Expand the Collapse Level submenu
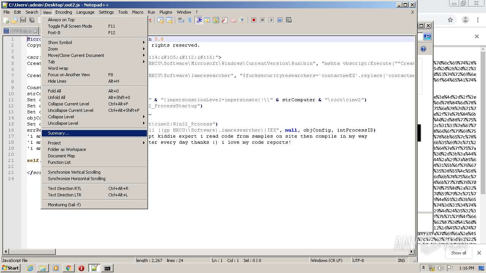This screenshot has height=273, width=486. pos(94,117)
